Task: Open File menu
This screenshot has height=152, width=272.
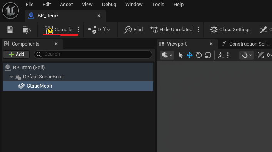Action: coord(30,5)
